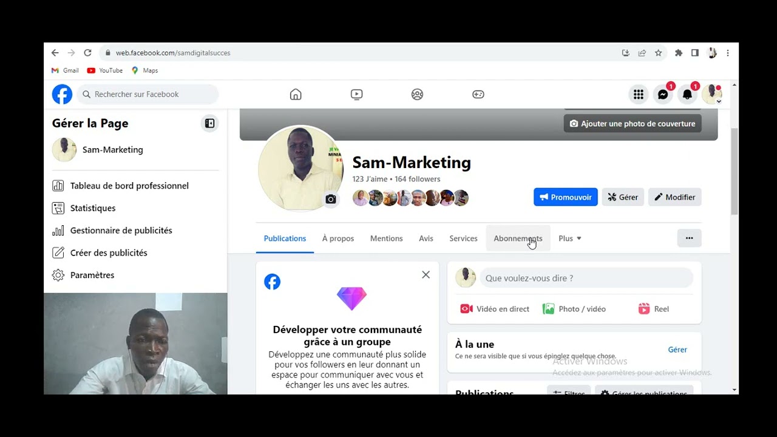Open the Facebook Watch video icon
Screen dimensions: 777x437
click(x=356, y=94)
